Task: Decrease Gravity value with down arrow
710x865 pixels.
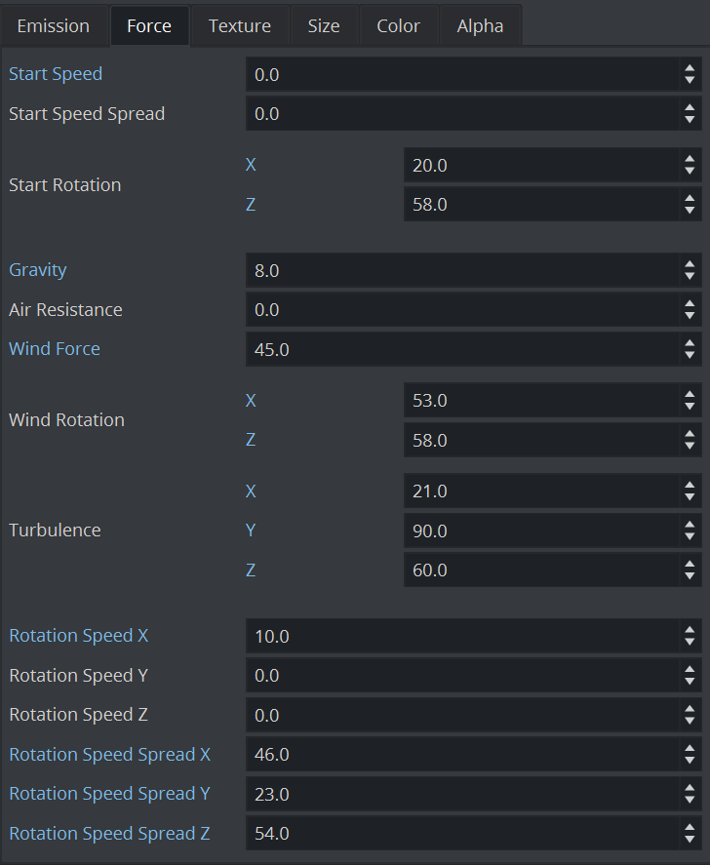Action: pos(690,276)
